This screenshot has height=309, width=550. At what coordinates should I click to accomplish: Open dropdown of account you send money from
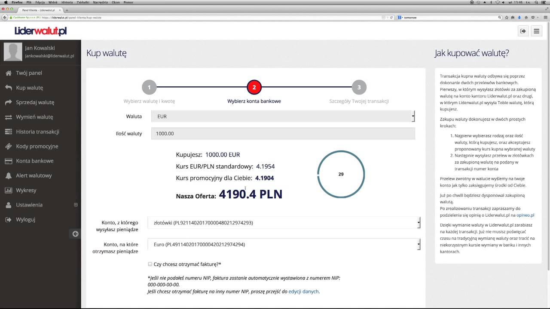click(x=284, y=223)
